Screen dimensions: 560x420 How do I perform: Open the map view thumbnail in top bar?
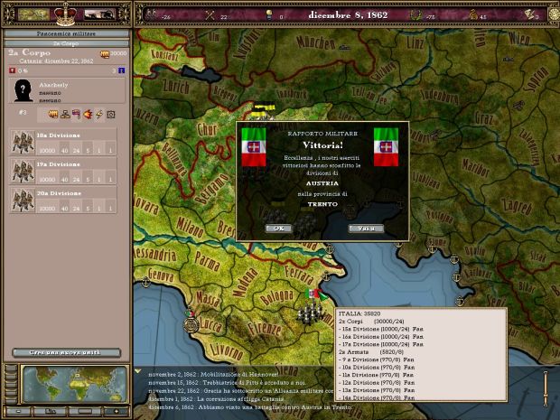pos(33,14)
